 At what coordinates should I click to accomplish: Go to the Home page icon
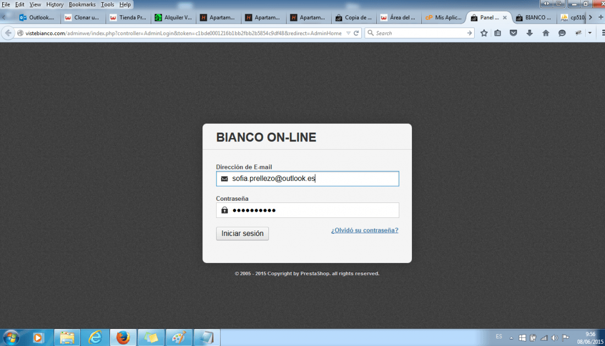[x=546, y=33]
